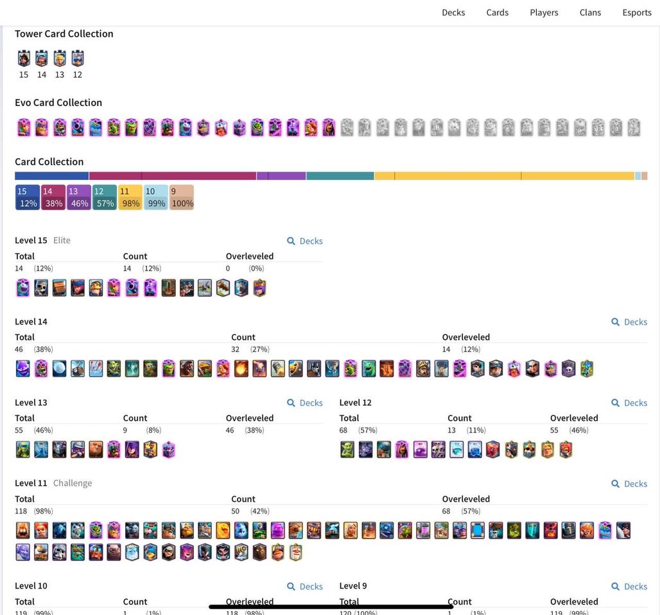This screenshot has height=615, width=660.
Task: Select the Hog Rider card under Level 14
Action: 186,369
